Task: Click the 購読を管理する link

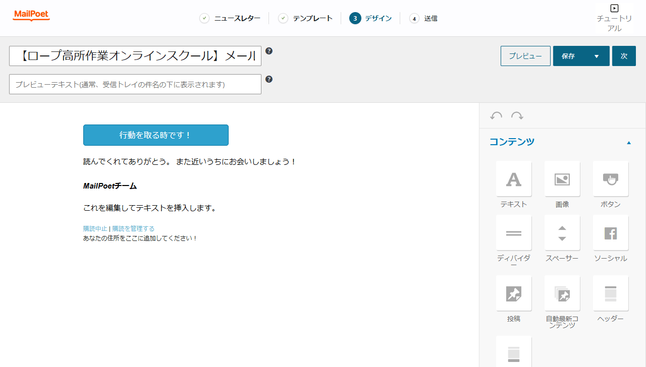Action: coord(133,229)
